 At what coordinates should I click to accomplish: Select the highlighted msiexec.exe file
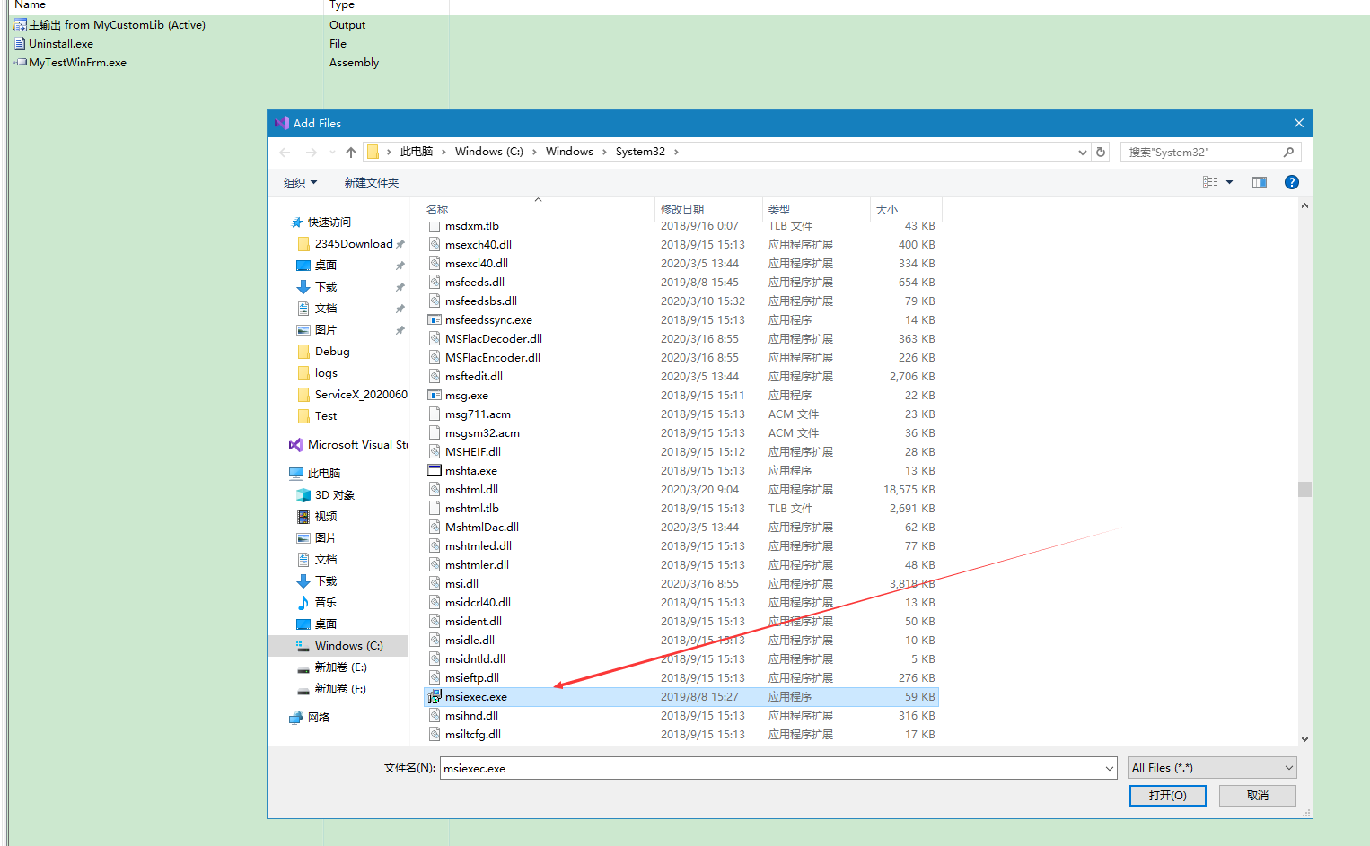pyautogui.click(x=478, y=696)
